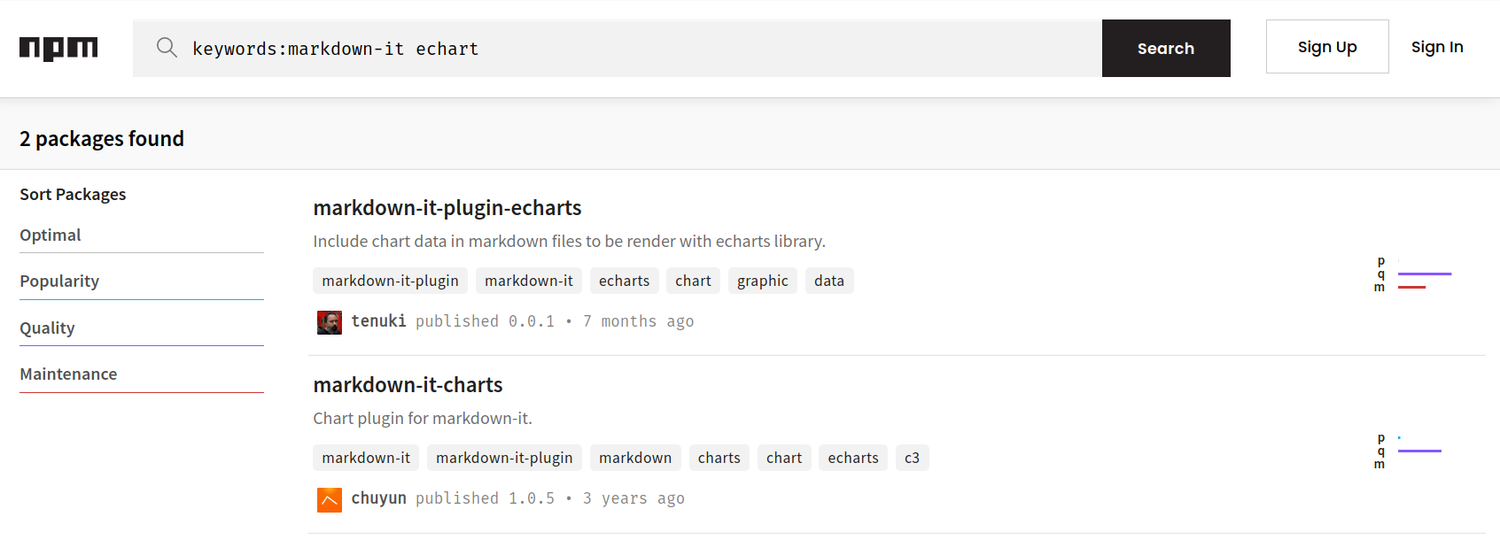Sort packages by Quality

pyautogui.click(x=47, y=328)
